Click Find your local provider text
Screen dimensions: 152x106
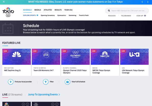(x=23, y=82)
